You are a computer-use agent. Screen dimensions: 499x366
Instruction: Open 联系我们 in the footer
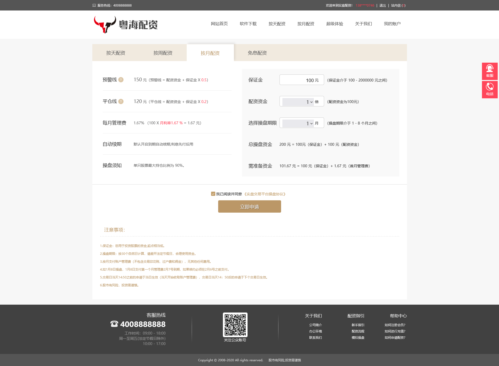(x=315, y=337)
